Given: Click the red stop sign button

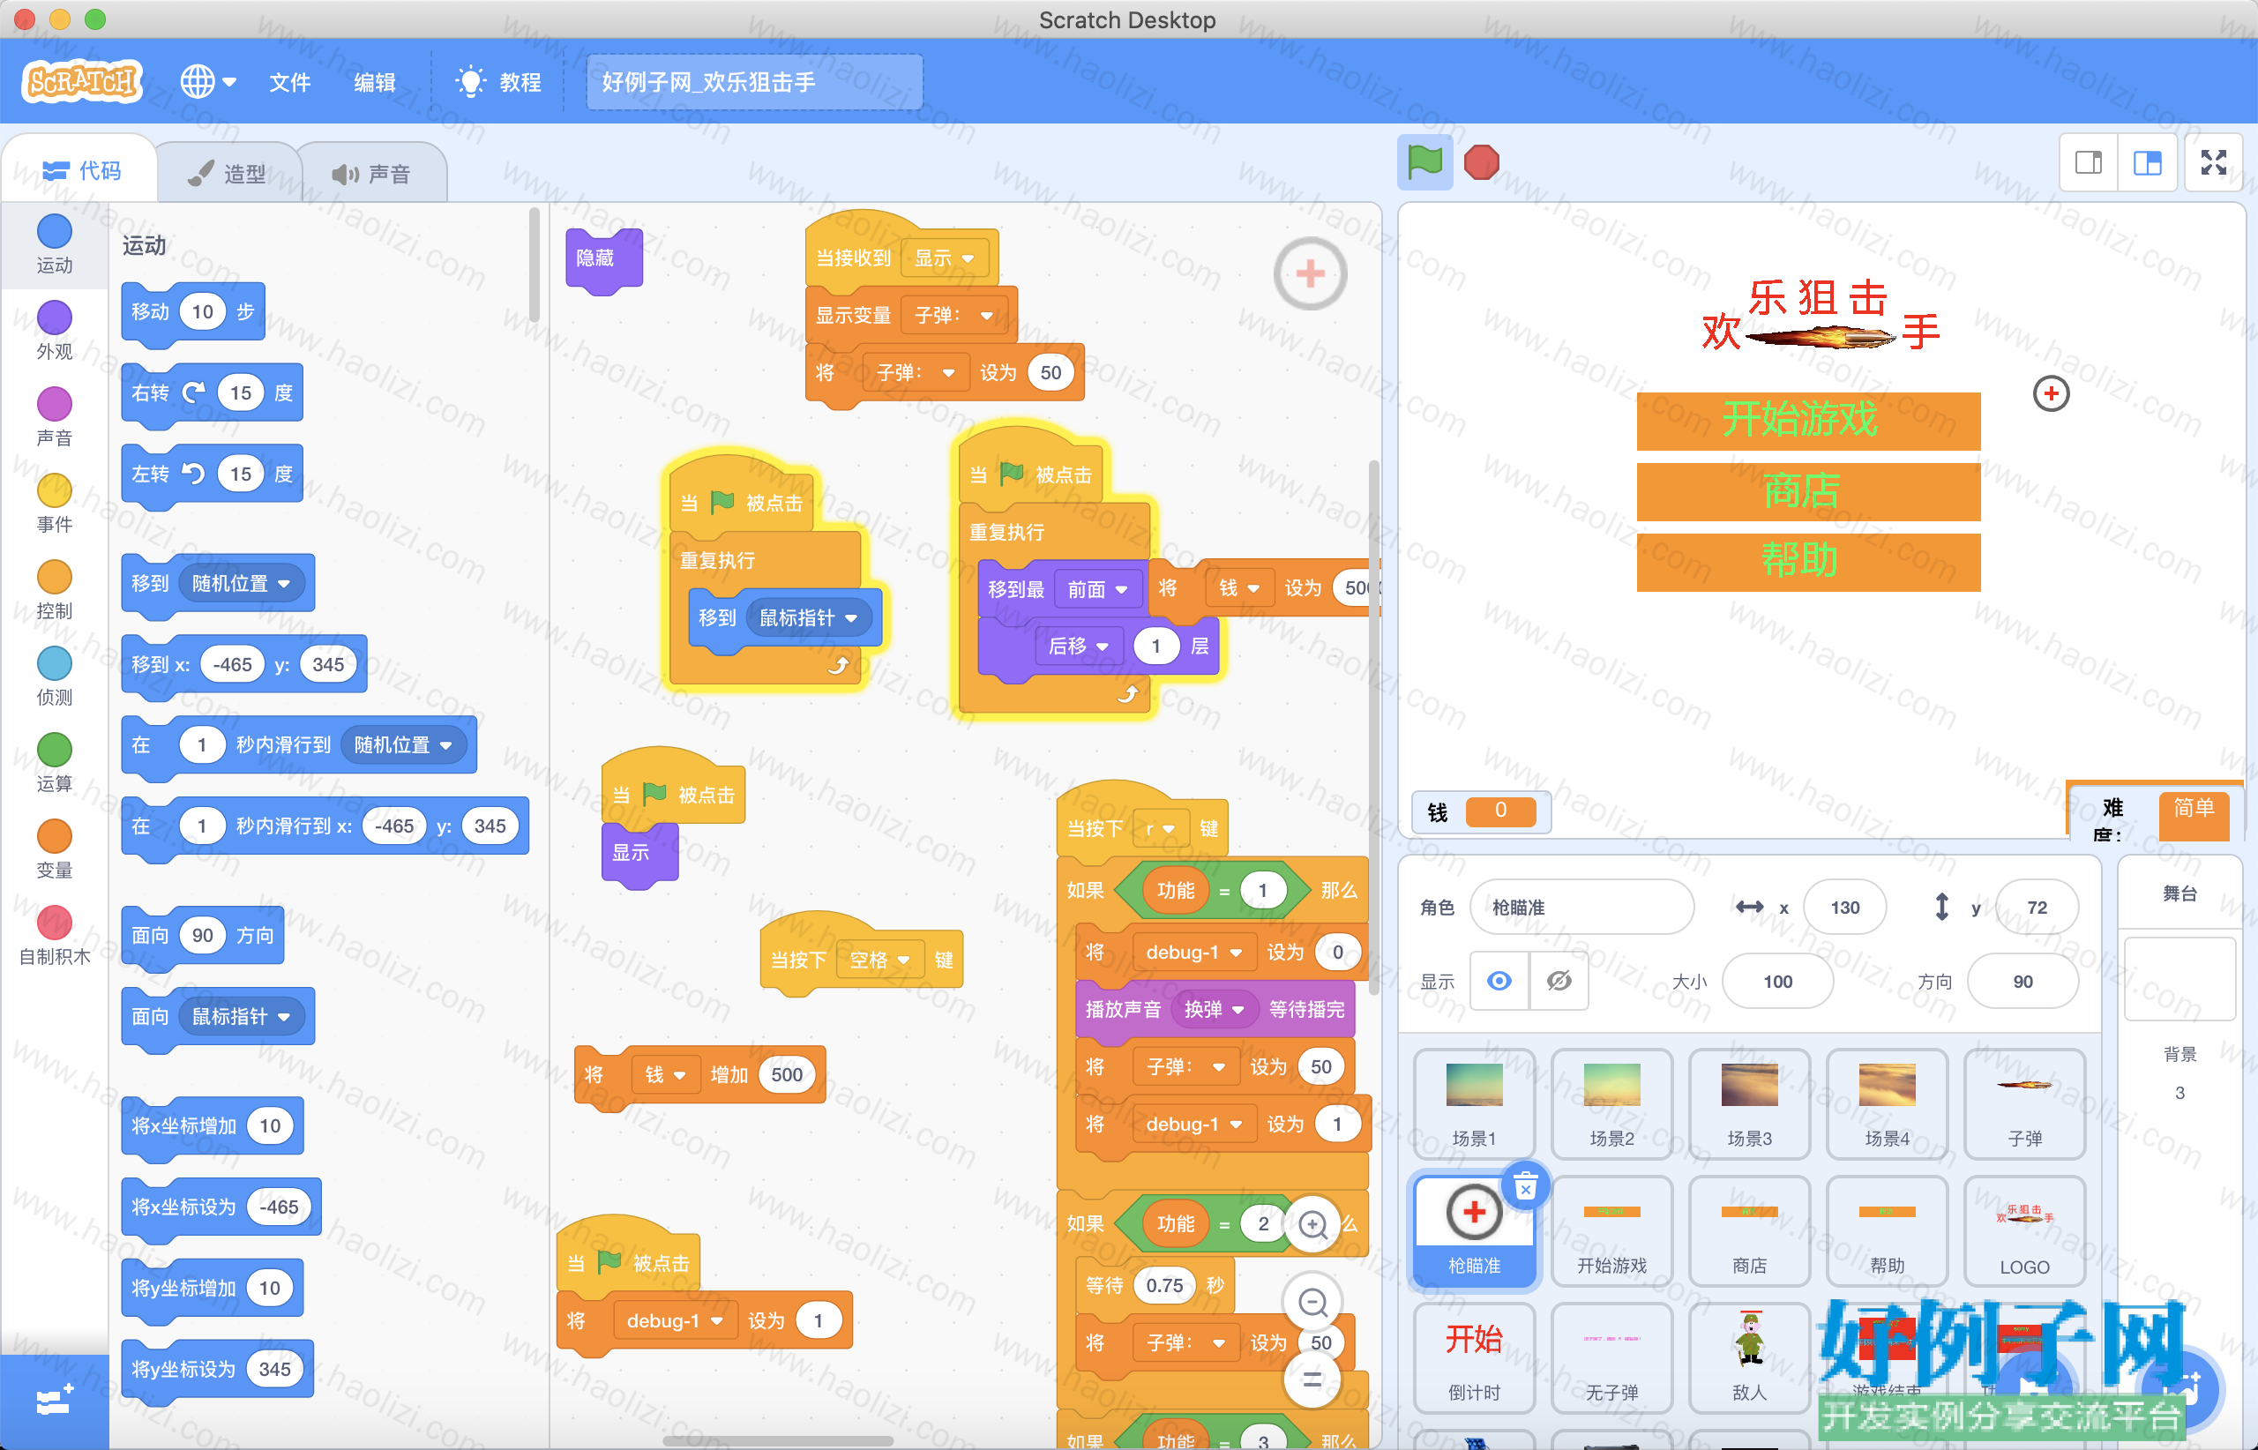Looking at the screenshot, I should coord(1481,163).
